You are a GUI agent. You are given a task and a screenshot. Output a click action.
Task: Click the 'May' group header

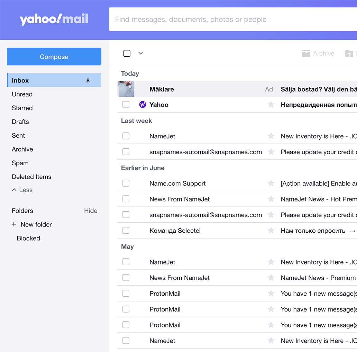(x=127, y=247)
